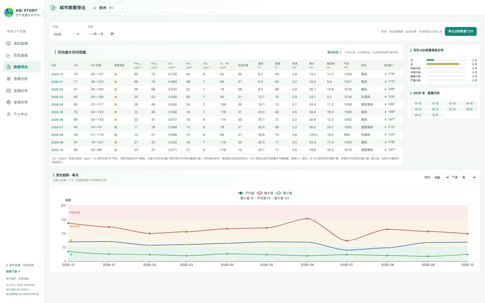Open the 实时监测 menu item

22,43
